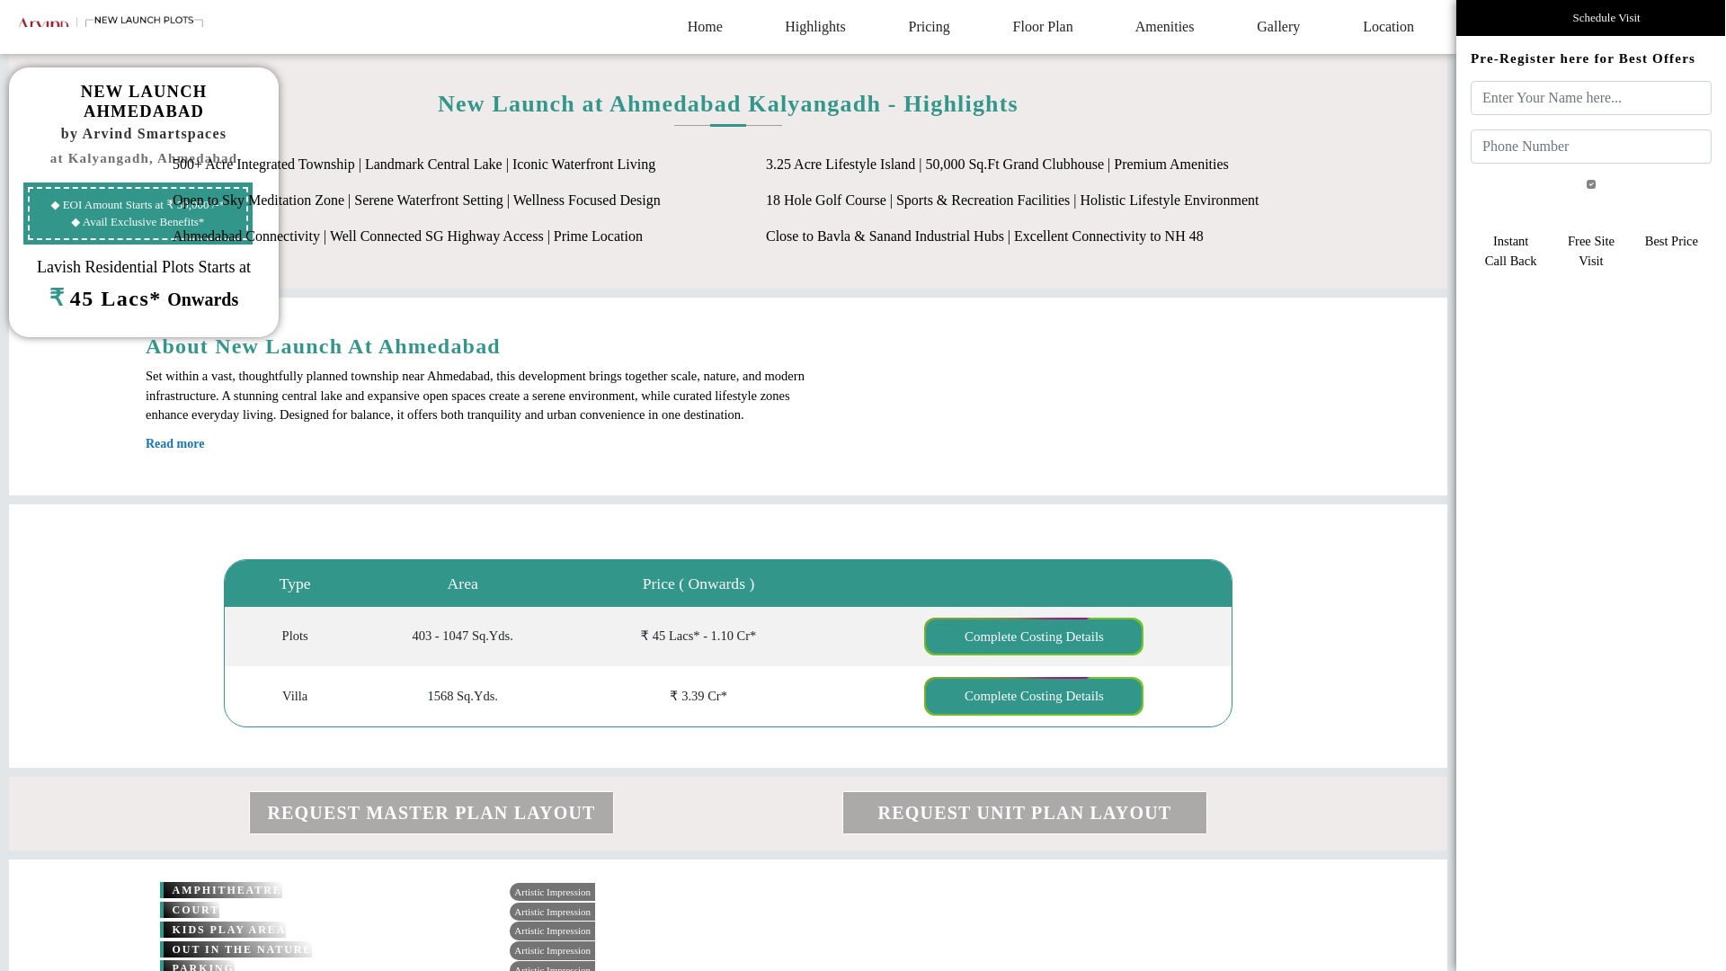
Task: Open the Gallery menu item
Action: 1277,27
